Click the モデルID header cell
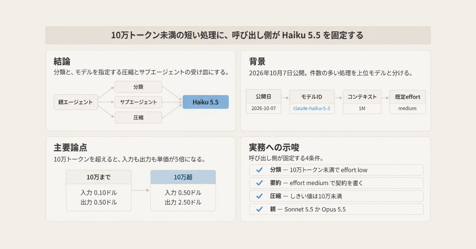Image resolution: width=476 pixels, height=249 pixels. point(312,97)
